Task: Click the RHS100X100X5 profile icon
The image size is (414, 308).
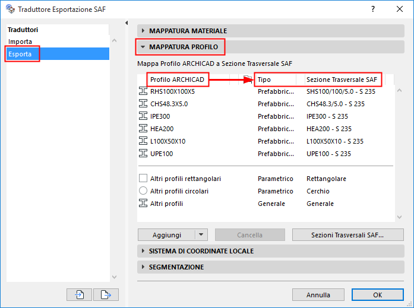Action: click(x=143, y=91)
